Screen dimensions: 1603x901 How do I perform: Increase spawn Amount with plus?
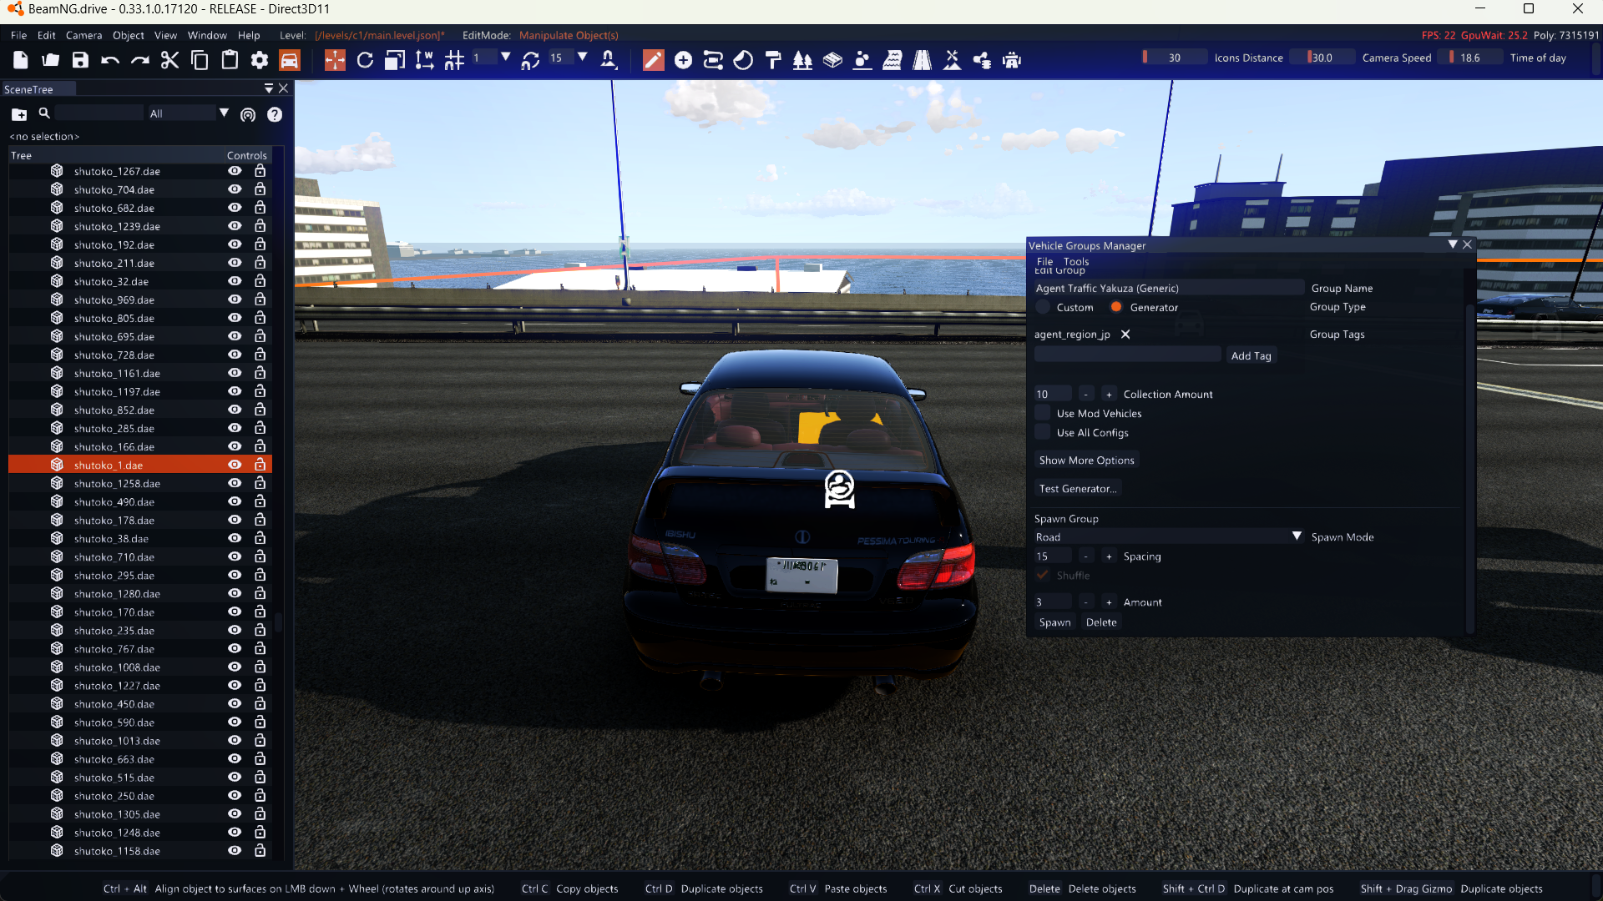tap(1109, 602)
